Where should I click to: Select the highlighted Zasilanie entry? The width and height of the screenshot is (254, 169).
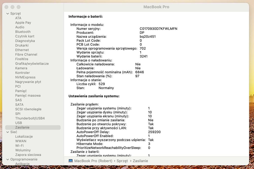coord(33,127)
